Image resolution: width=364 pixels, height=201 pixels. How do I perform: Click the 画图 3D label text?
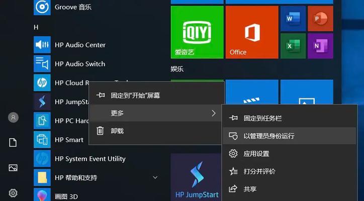pyautogui.click(x=66, y=196)
